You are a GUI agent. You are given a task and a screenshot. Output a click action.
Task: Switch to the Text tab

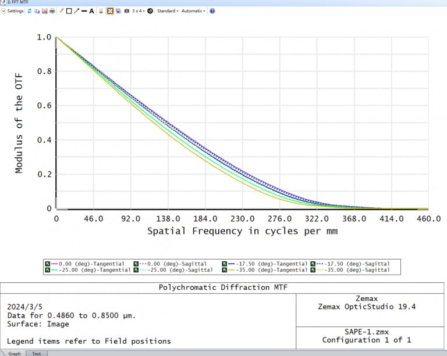click(x=36, y=353)
